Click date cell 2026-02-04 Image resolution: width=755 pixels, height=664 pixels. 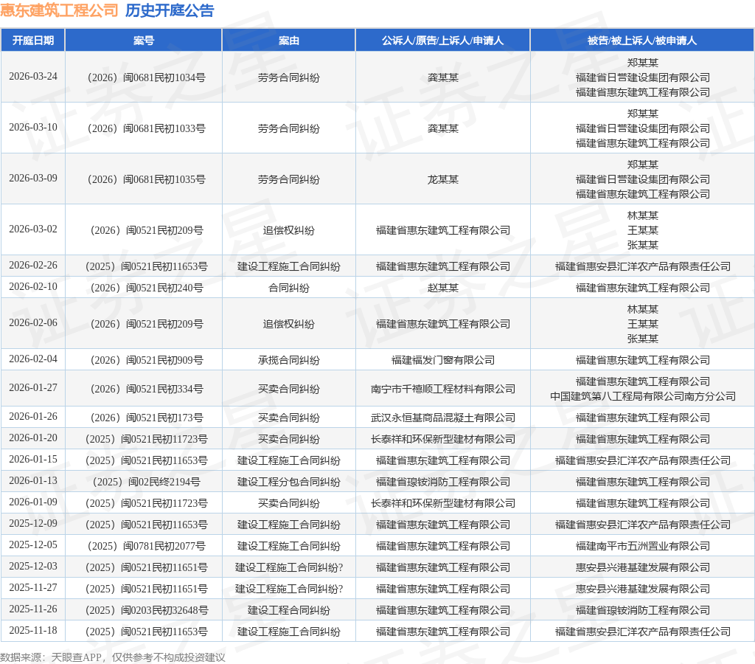tap(33, 359)
